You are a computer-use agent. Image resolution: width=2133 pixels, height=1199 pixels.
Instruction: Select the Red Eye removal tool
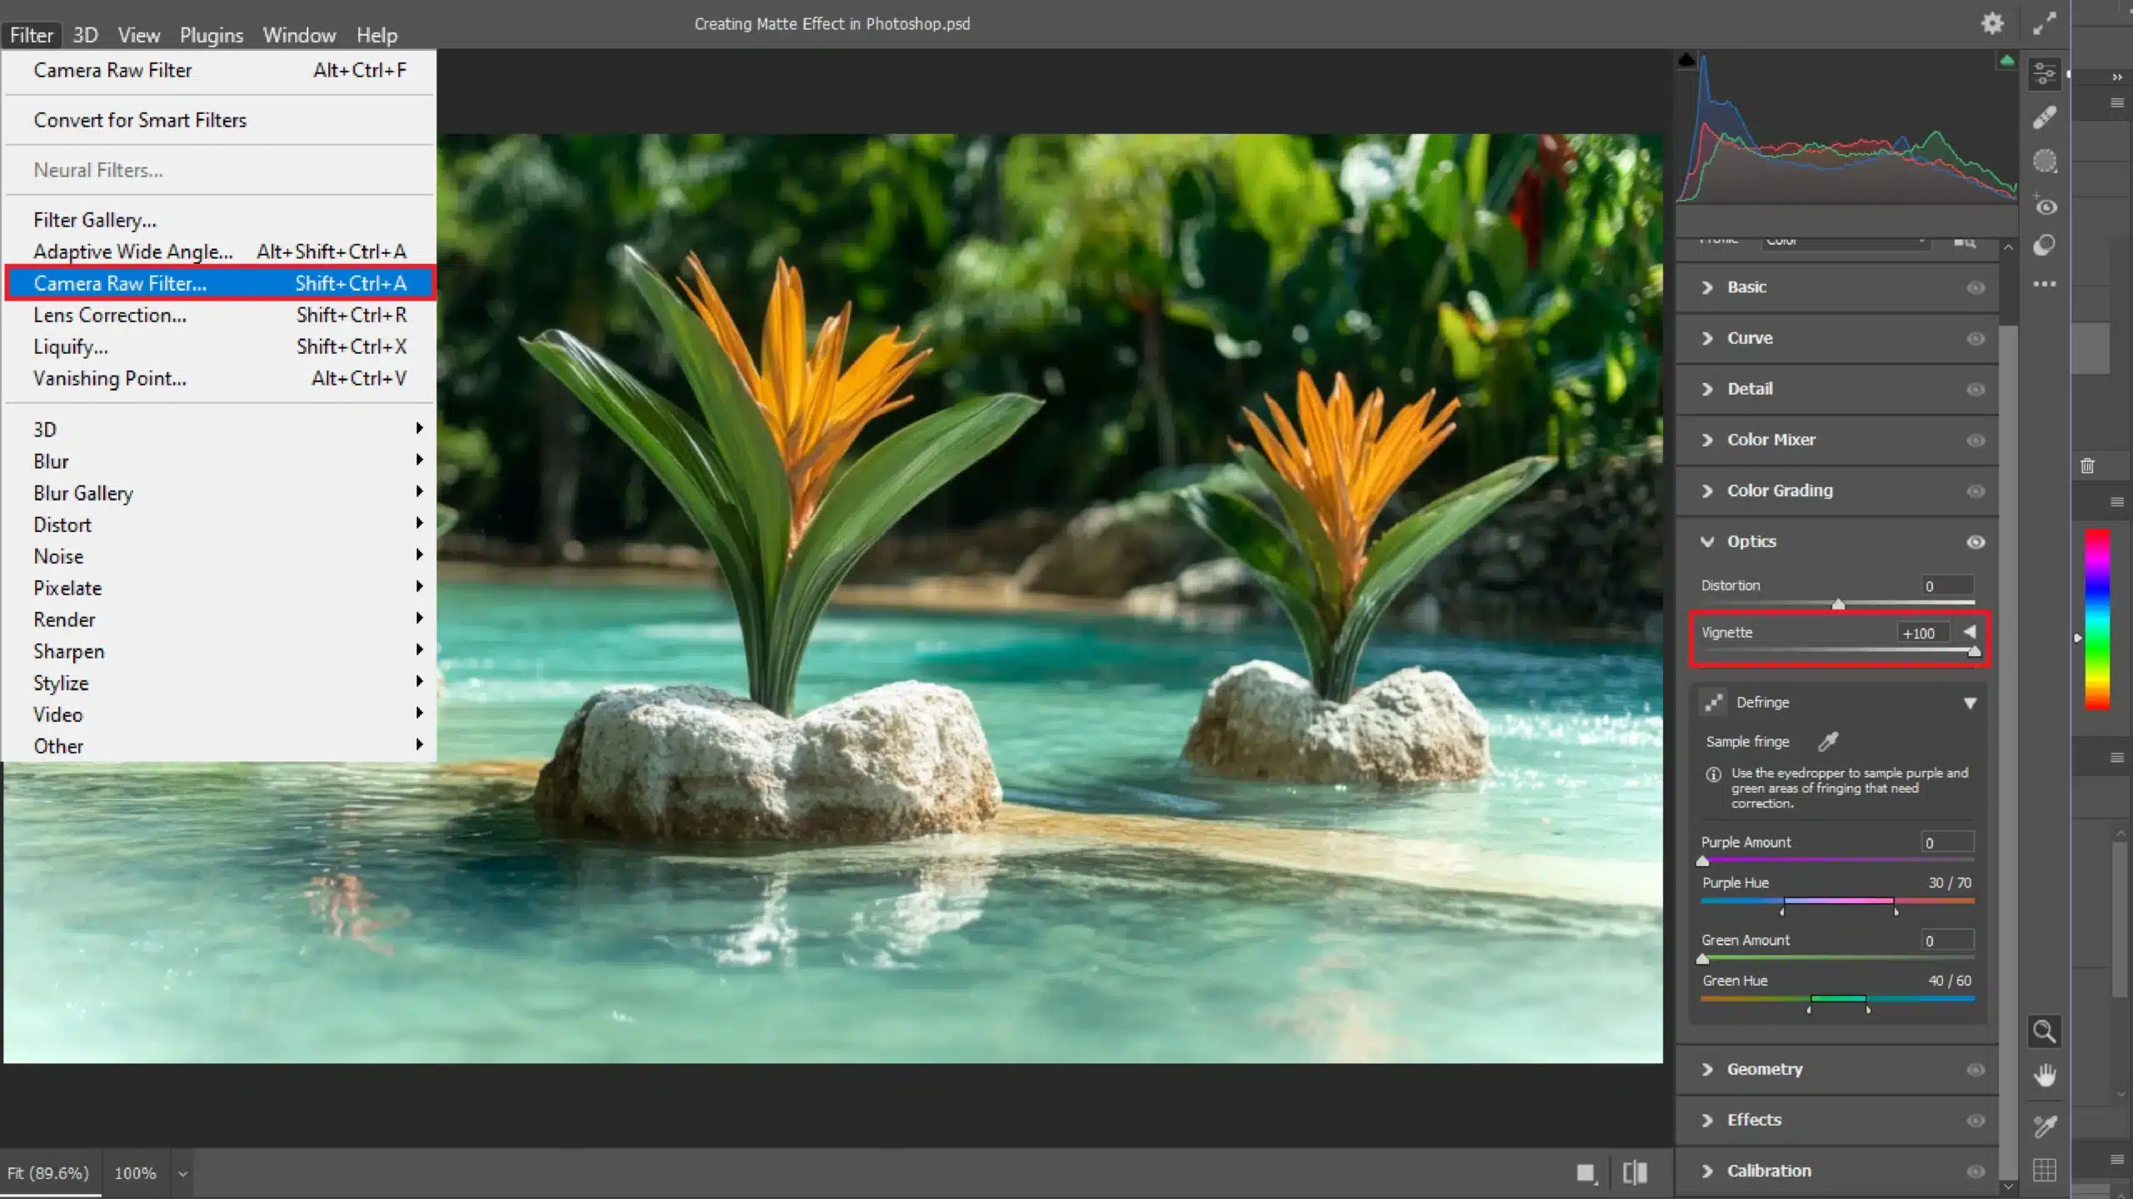coord(2045,205)
